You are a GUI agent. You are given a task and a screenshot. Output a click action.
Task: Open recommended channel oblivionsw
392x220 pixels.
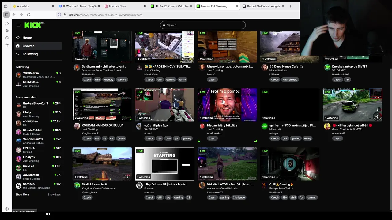[38, 123]
